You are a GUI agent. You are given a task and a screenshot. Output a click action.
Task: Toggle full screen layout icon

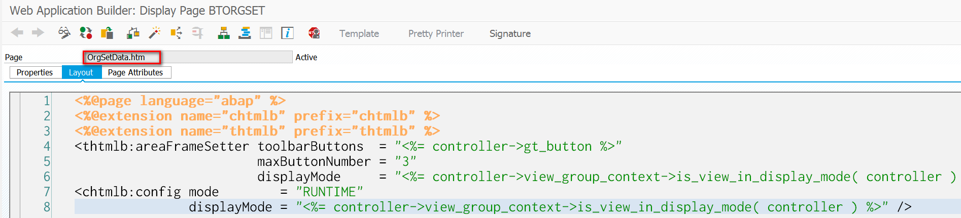pos(266,33)
